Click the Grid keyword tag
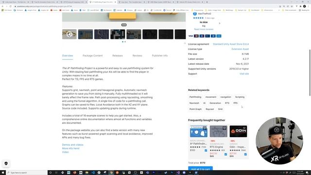Image resolution: width=311 pixels, height=175 pixels. (x=220, y=109)
